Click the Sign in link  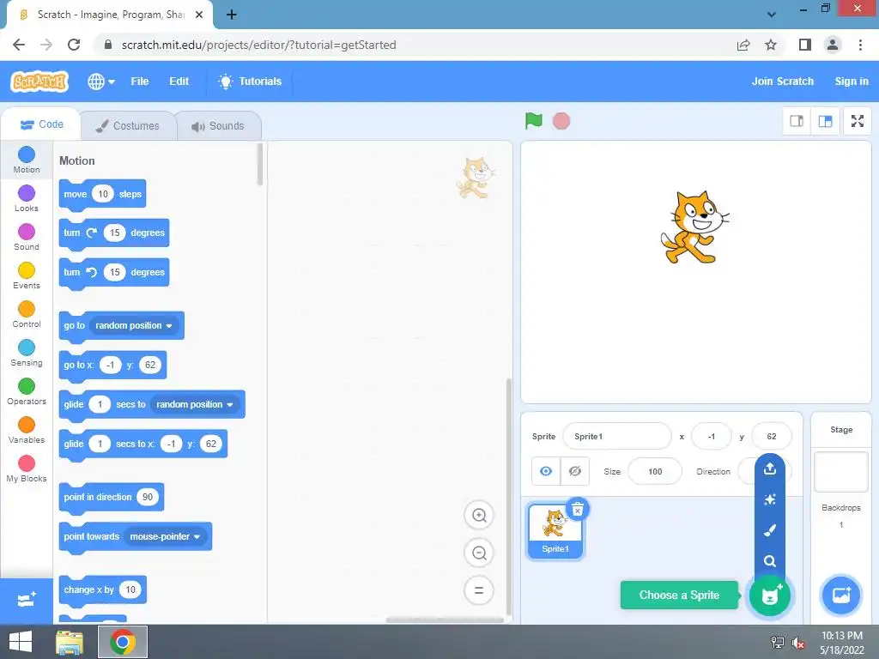pyautogui.click(x=852, y=82)
